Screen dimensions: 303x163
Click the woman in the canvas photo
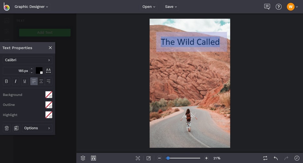pyautogui.click(x=188, y=120)
